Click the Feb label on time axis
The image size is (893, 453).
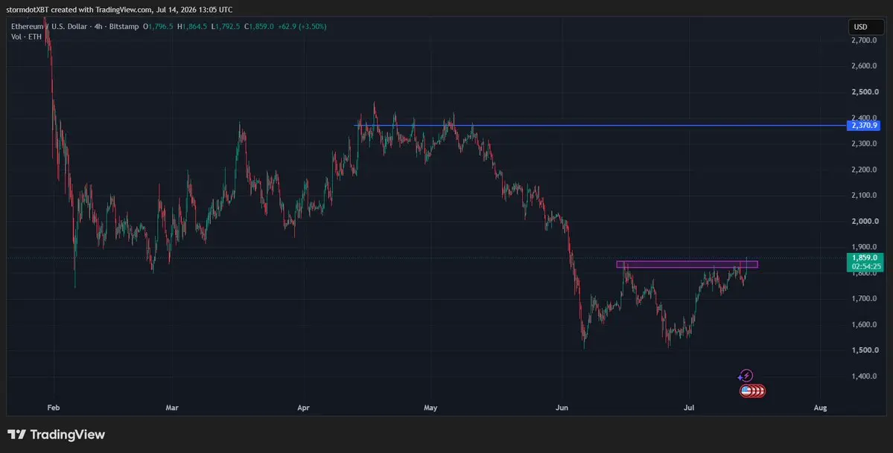(x=53, y=408)
